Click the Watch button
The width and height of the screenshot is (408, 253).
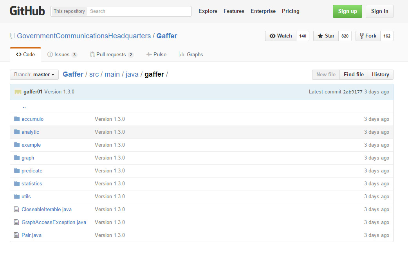(x=281, y=36)
